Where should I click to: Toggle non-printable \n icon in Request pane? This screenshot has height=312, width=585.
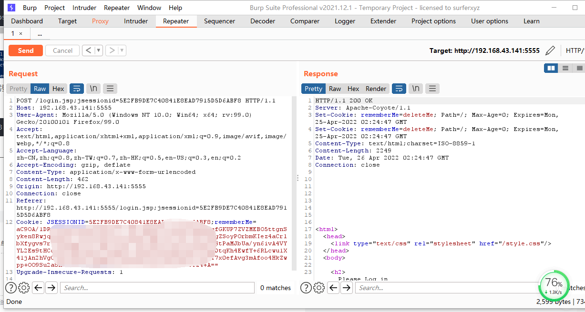[x=94, y=89]
